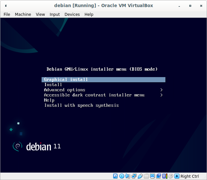The height and width of the screenshot is (180, 207).
Task: Select Install with speech synthesis
Action: tap(81, 105)
